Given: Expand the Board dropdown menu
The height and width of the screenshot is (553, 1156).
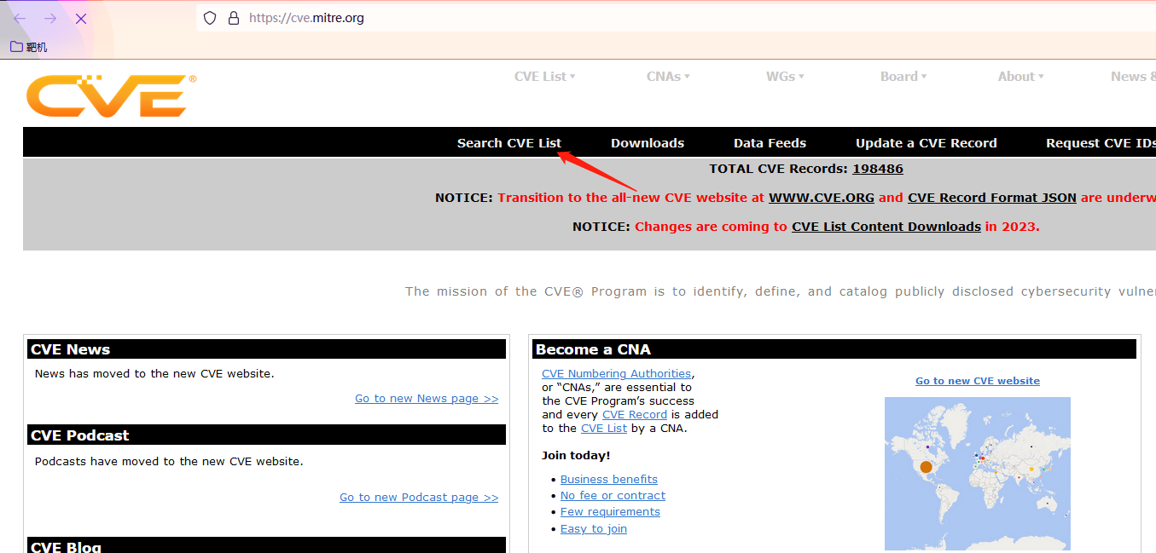Looking at the screenshot, I should point(903,77).
